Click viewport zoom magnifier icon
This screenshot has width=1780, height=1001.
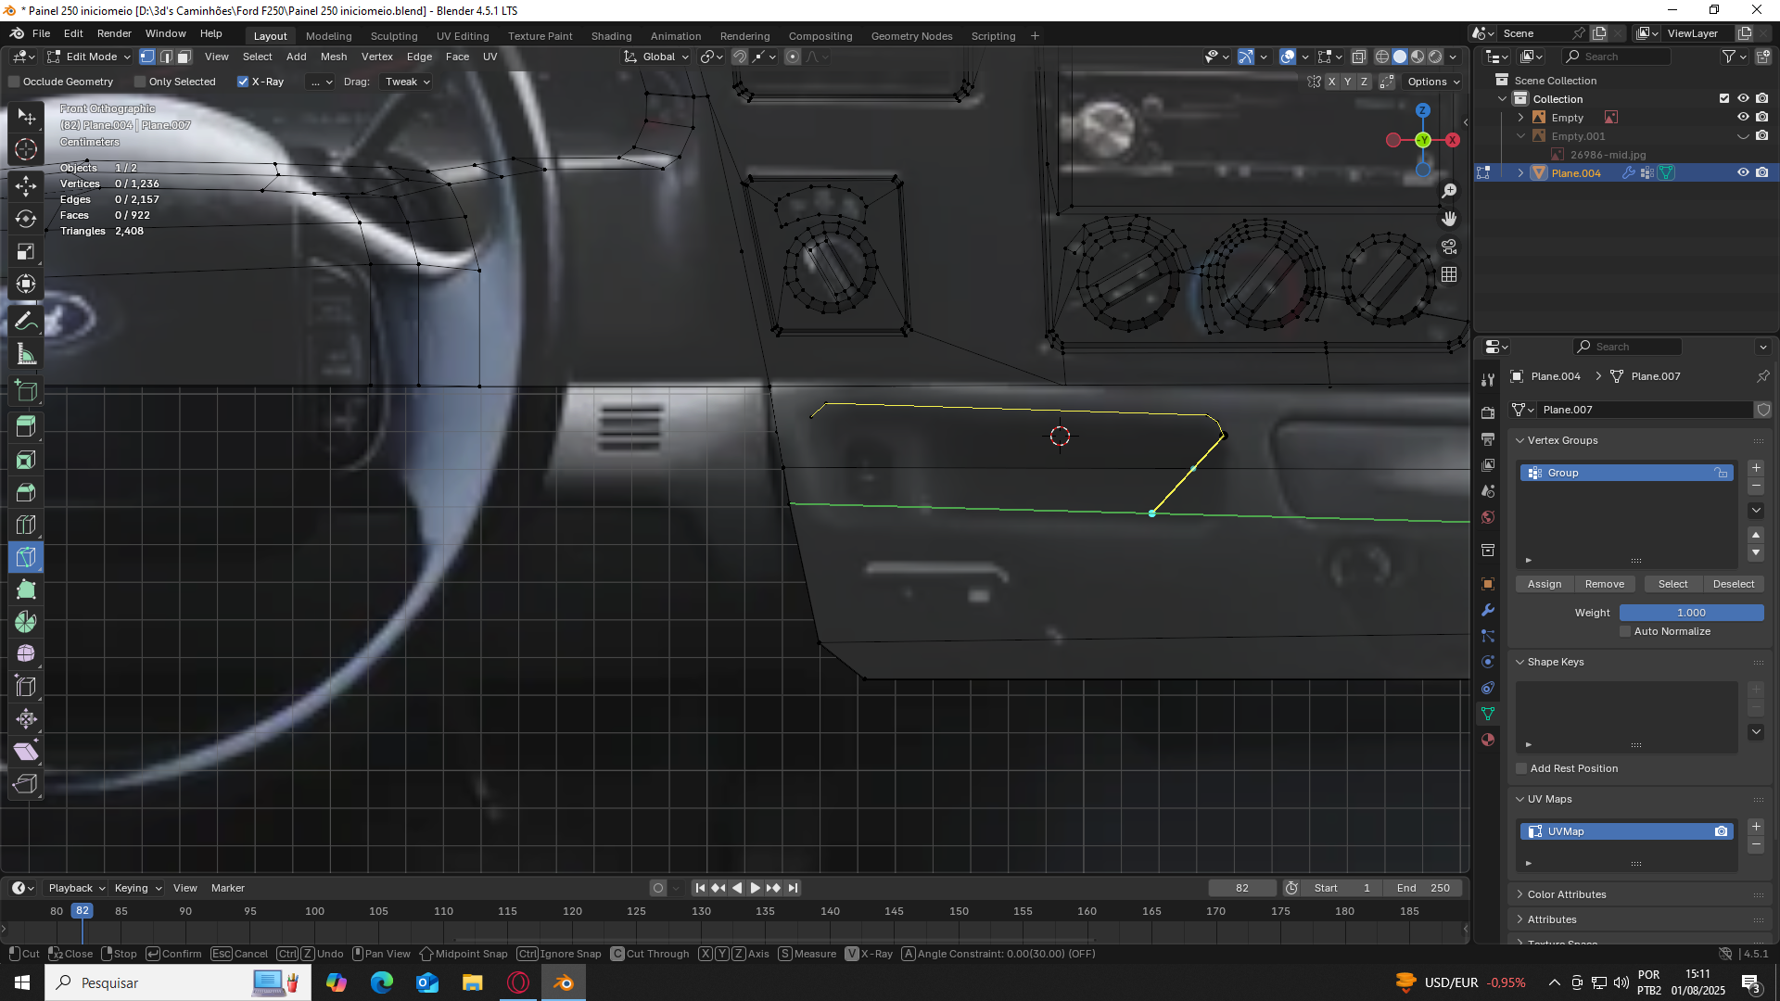point(1449,191)
